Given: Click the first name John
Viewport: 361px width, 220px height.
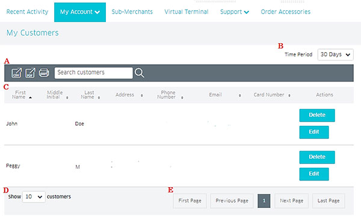Looking at the screenshot, I should (12, 123).
